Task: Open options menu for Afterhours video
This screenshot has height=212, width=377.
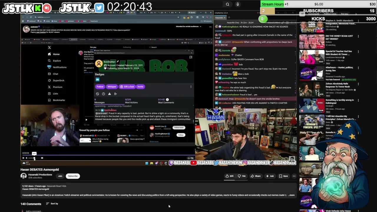Action: pyautogui.click(x=358, y=68)
